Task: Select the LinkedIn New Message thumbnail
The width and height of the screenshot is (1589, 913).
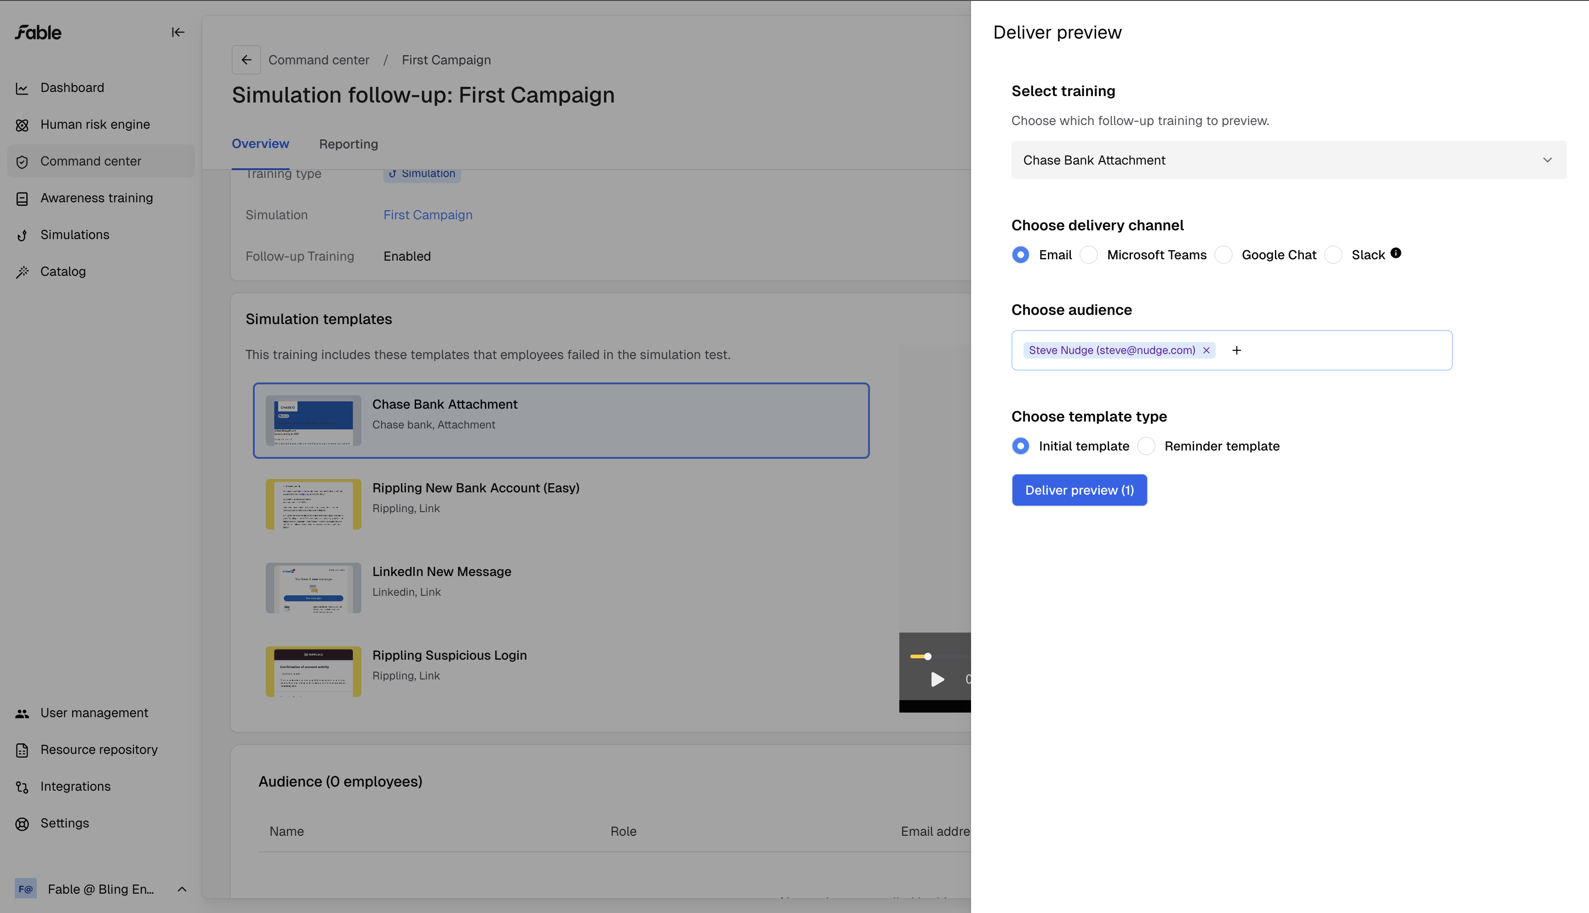Action: click(x=313, y=588)
